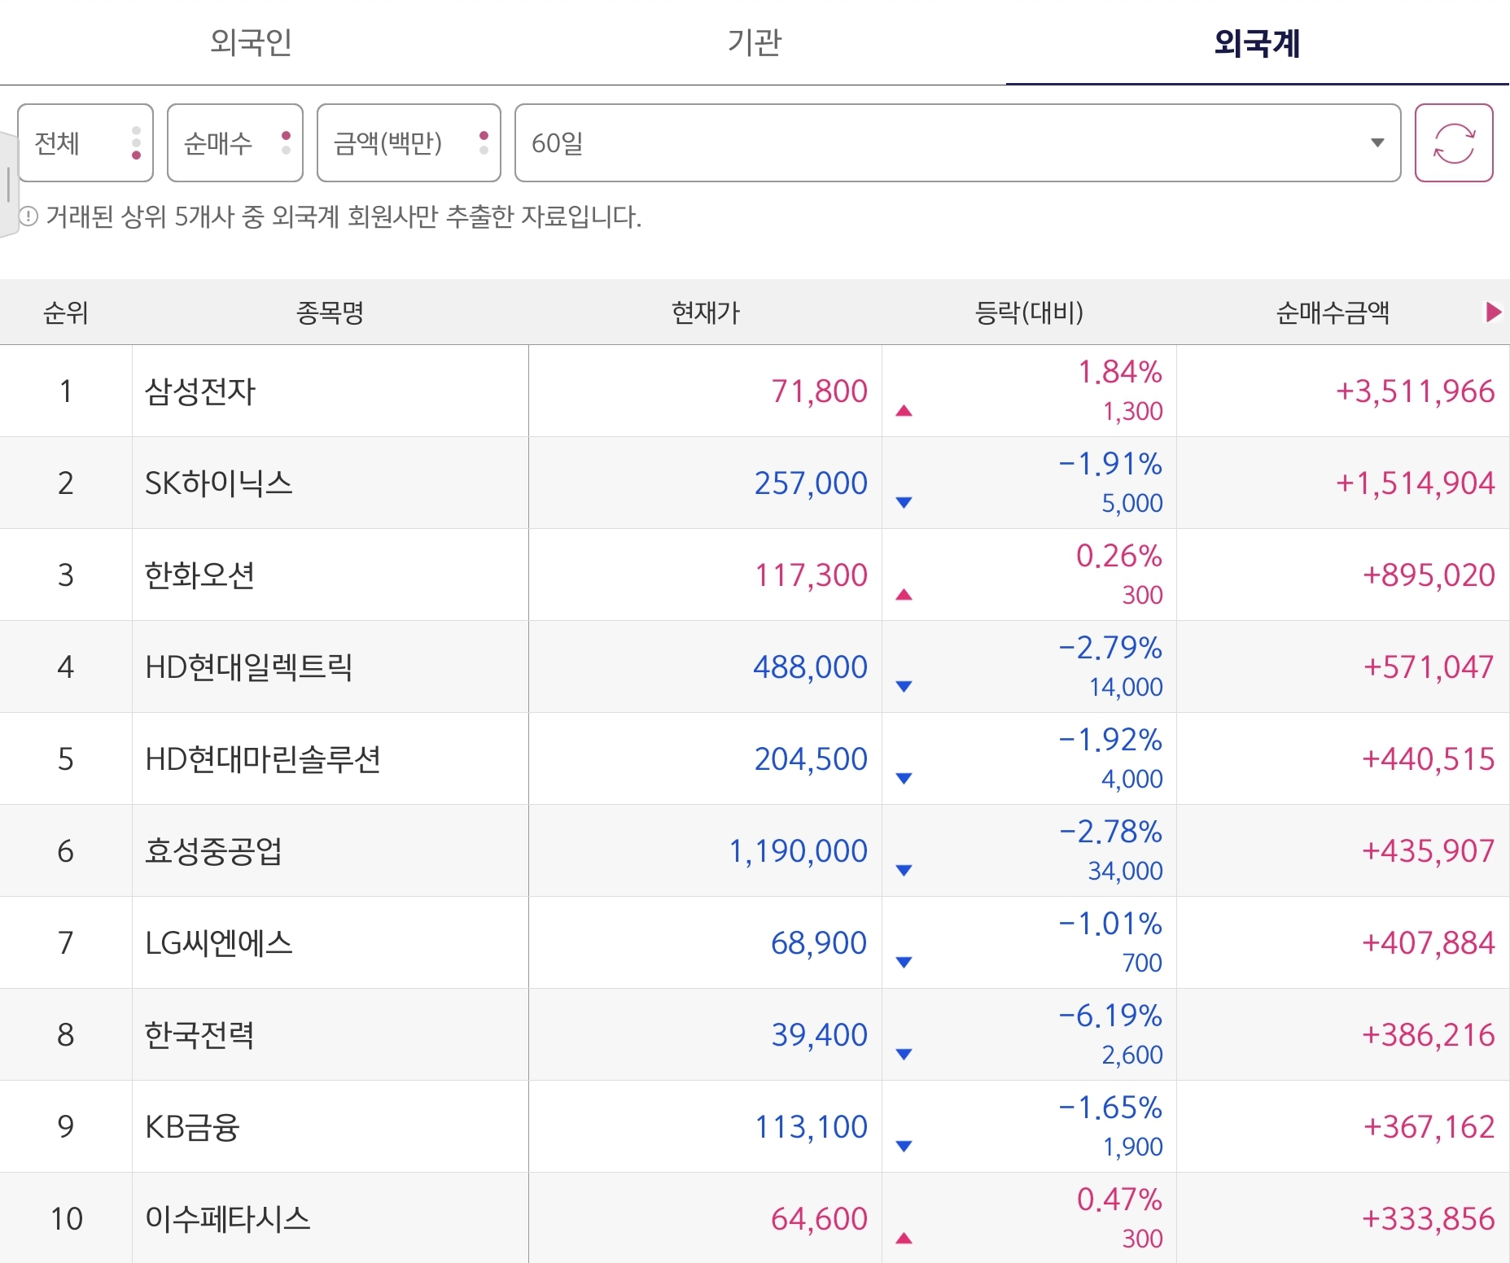Click the 순매수금액 column header

coord(1333,312)
